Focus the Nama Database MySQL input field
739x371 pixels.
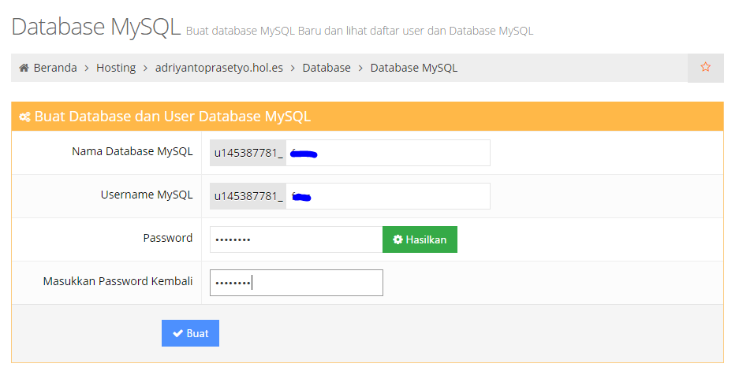388,153
